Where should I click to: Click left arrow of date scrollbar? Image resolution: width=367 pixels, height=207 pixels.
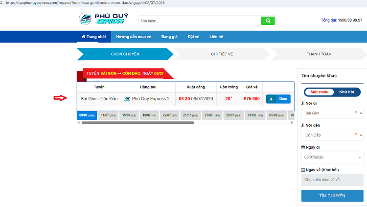(x=79, y=123)
